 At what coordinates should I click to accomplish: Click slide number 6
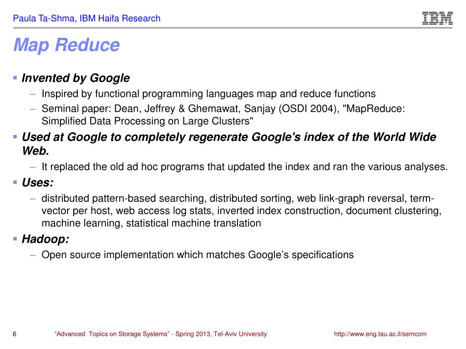click(x=15, y=334)
